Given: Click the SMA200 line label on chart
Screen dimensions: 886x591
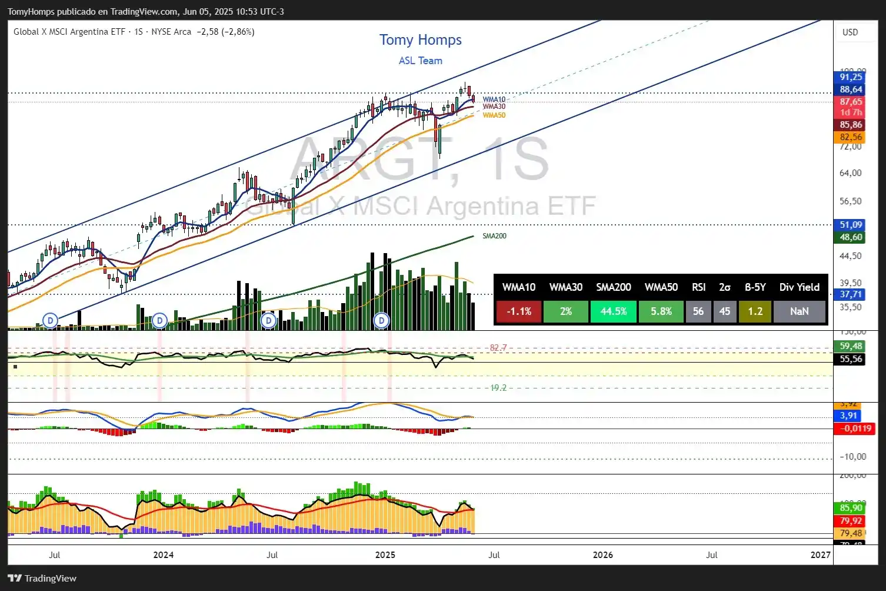Looking at the screenshot, I should pyautogui.click(x=494, y=236).
